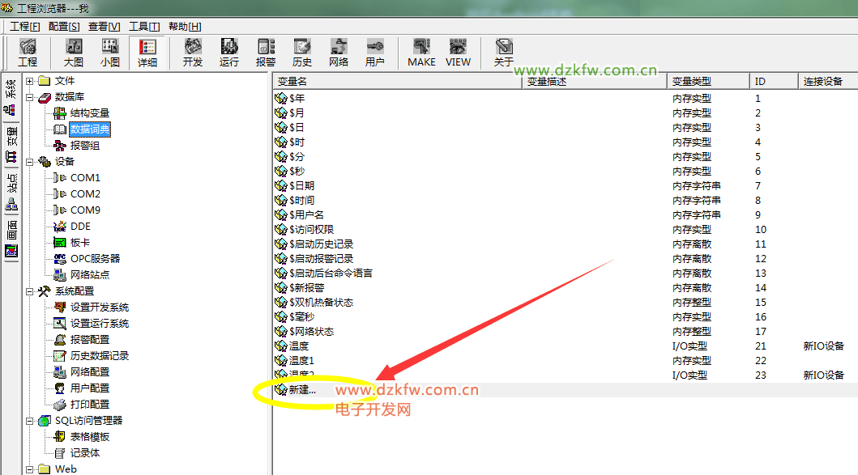The image size is (858, 475).
Task: Open the 开发 development toolbar icon
Action: tap(193, 53)
